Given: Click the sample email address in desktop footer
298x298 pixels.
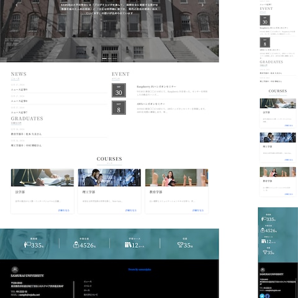Looking at the screenshot, I should 29,295.
